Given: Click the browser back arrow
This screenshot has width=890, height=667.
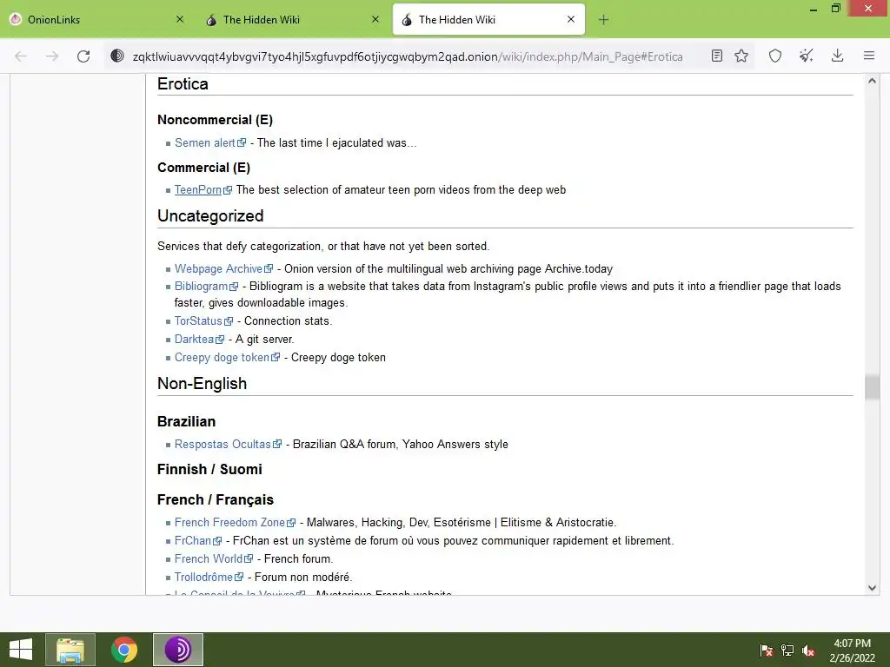Looking at the screenshot, I should pyautogui.click(x=21, y=56).
